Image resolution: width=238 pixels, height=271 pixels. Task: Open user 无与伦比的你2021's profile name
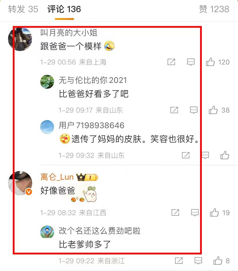[x=93, y=80]
